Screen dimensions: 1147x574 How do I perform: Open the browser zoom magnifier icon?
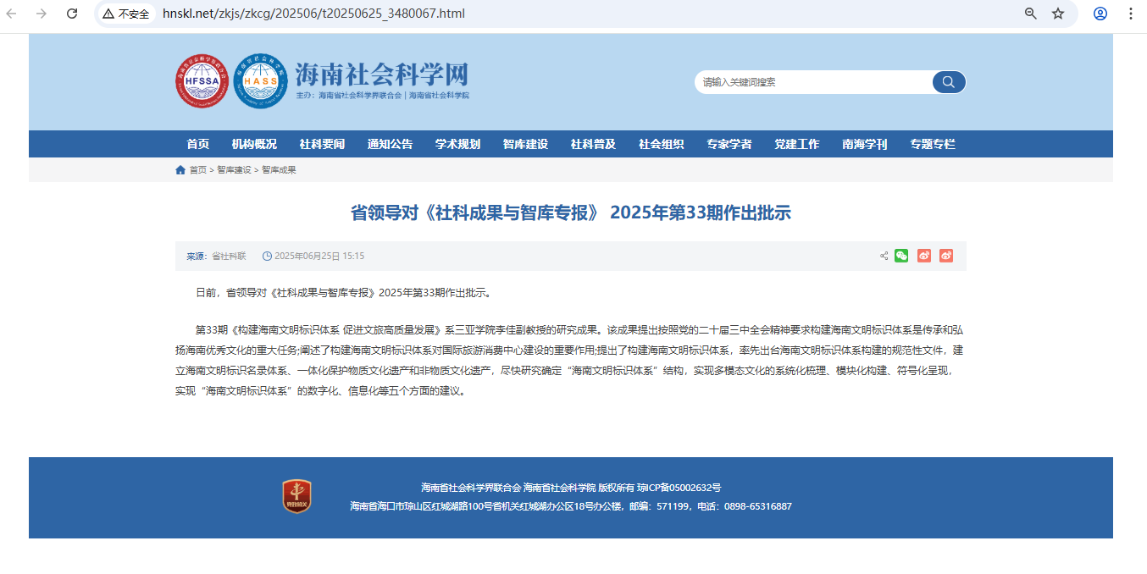(1031, 14)
